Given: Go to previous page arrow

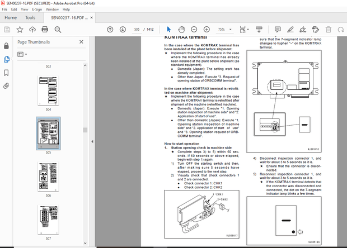Looking at the screenshot, I should click(x=110, y=30).
